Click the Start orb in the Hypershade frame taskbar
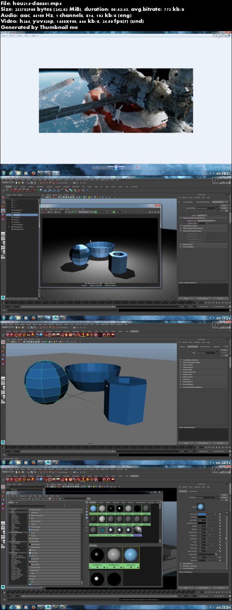This screenshot has width=232, height=610. click(4, 607)
